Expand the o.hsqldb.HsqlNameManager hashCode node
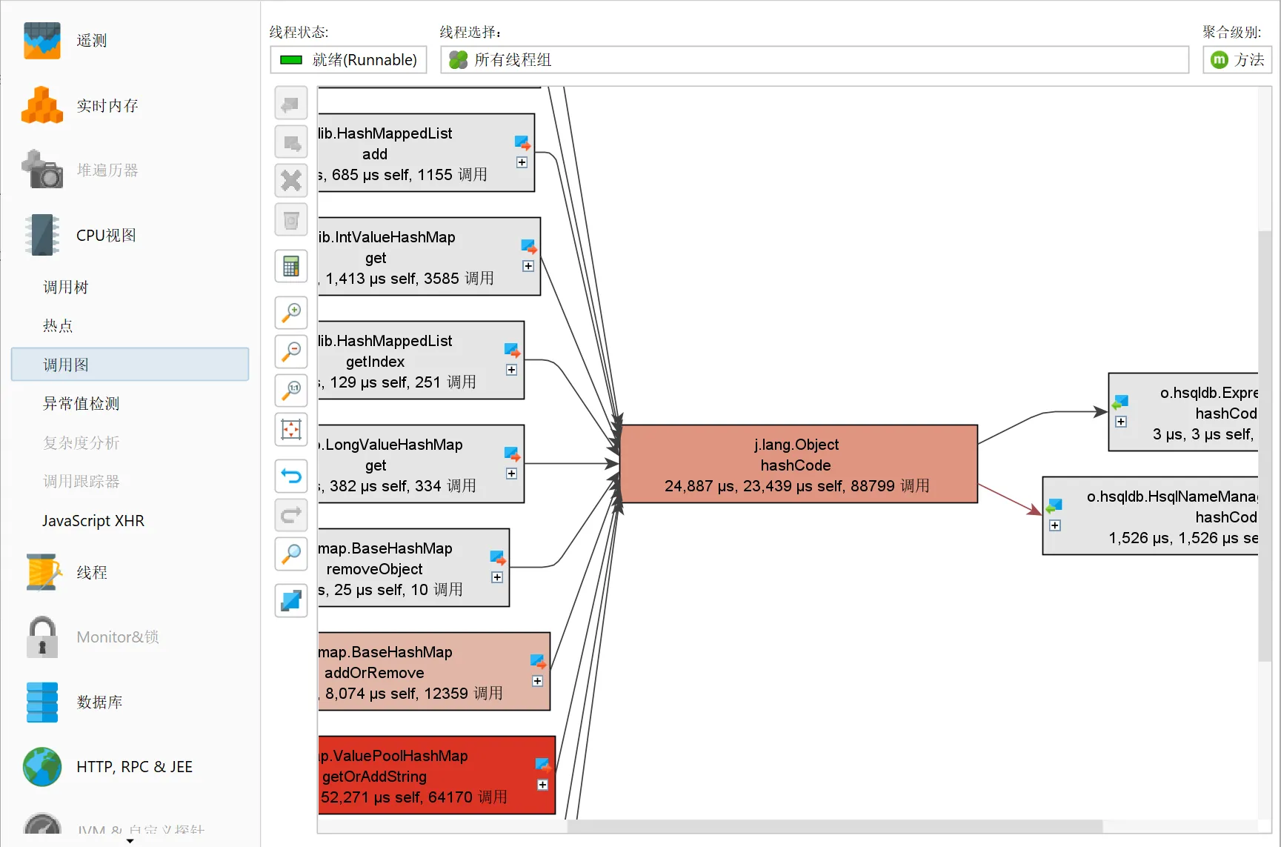This screenshot has height=847, width=1281. (1055, 525)
